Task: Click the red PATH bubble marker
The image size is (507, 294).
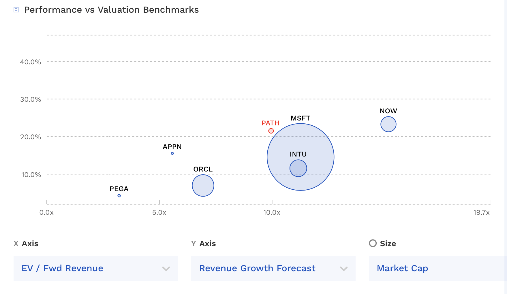Action: (271, 131)
